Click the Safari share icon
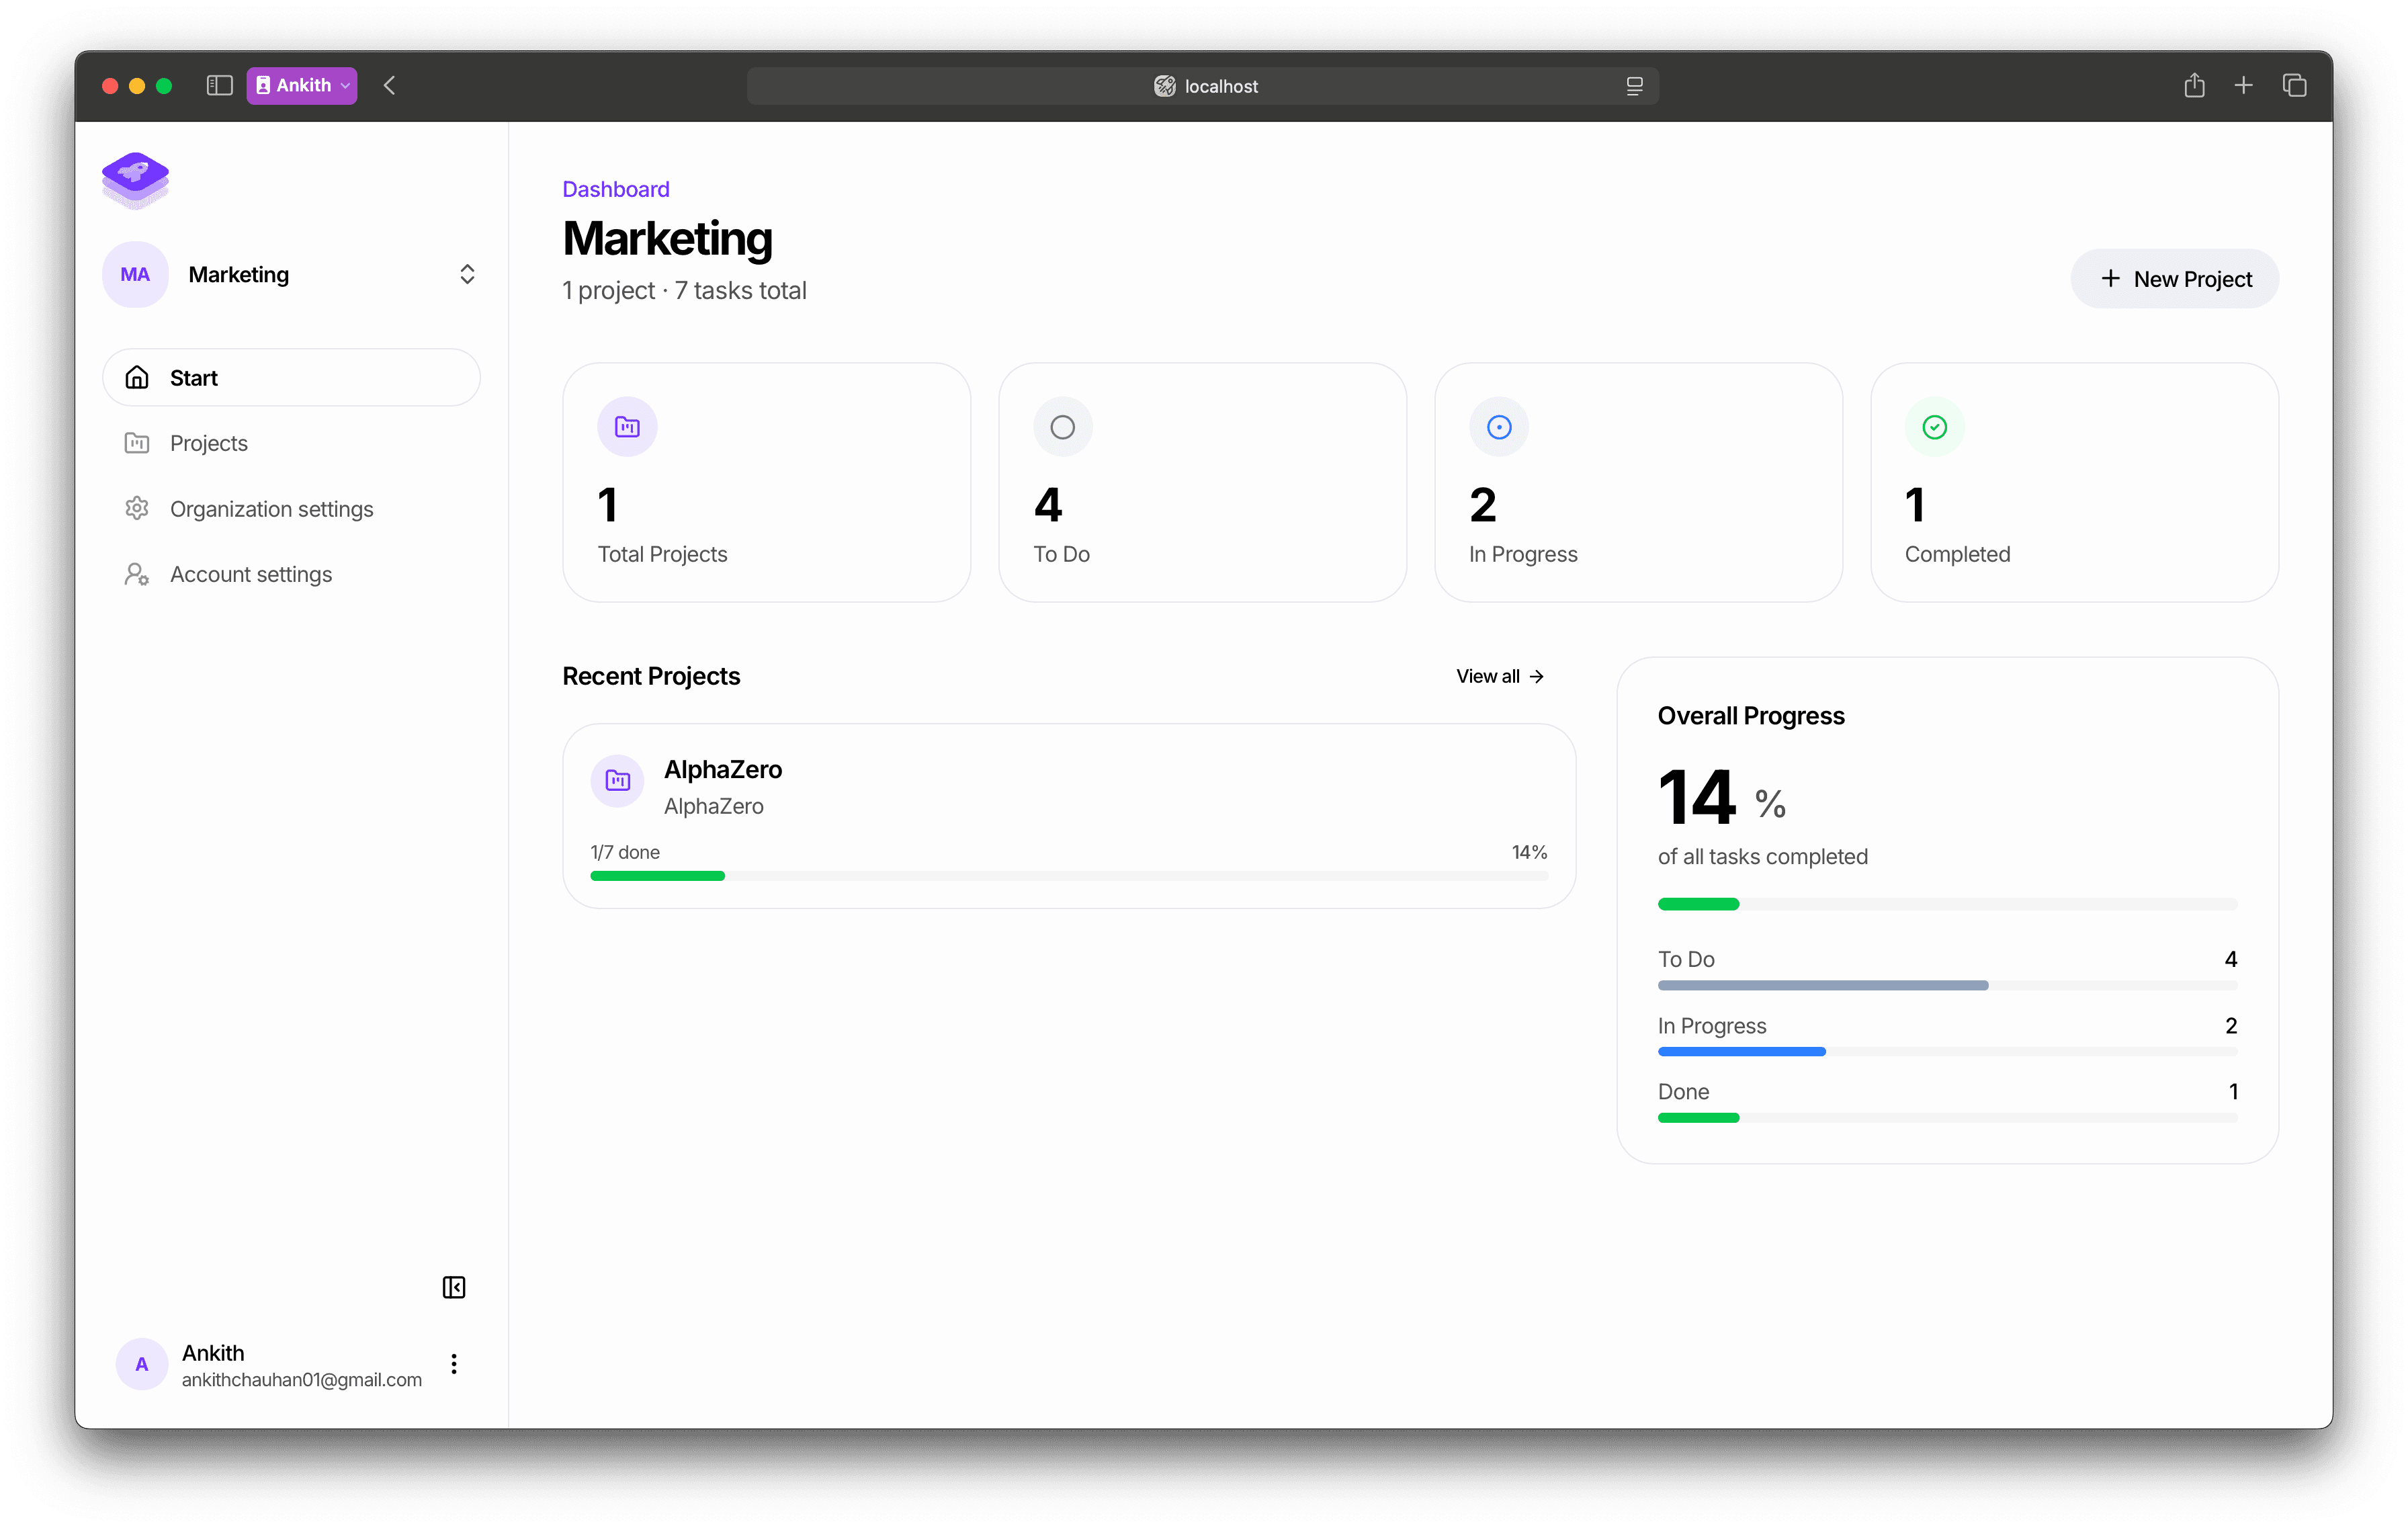2408x1528 pixels. tap(2194, 86)
